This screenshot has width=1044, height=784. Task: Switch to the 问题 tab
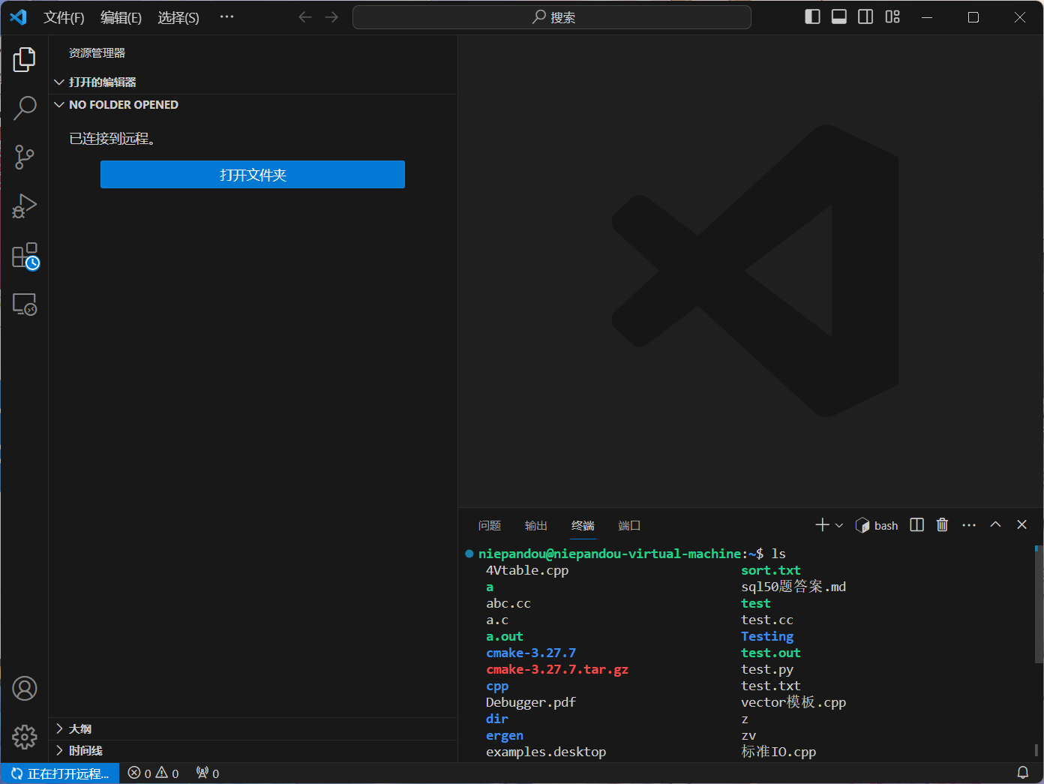point(490,526)
